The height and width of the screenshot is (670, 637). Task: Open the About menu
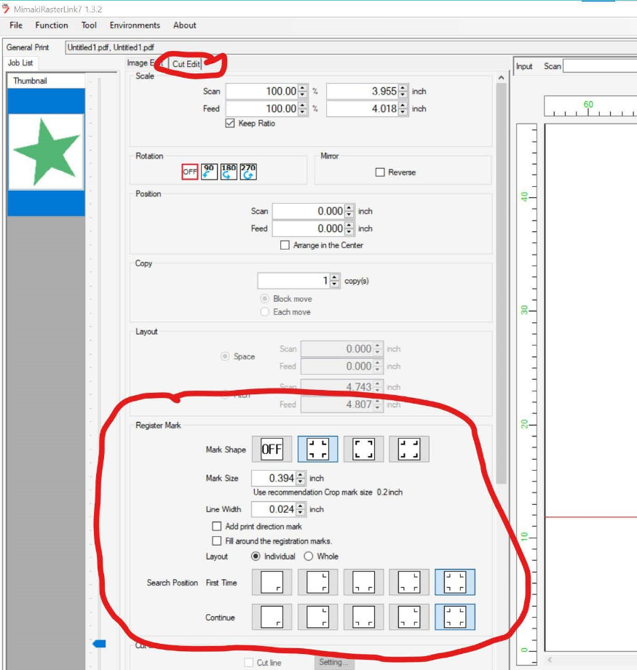(x=185, y=25)
